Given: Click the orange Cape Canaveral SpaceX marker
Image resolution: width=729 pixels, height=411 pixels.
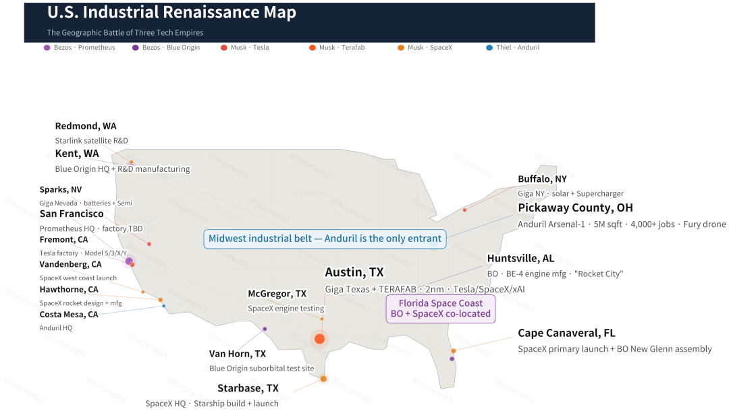Looking at the screenshot, I should tap(454, 351).
